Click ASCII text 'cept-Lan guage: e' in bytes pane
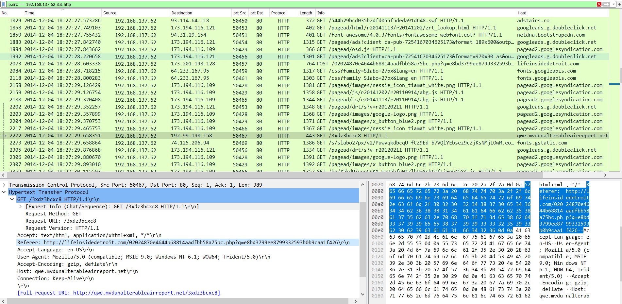Viewport: 622px width, 304px height. click(564, 237)
